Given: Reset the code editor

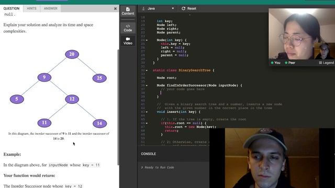Looking at the screenshot, I should (x=189, y=8).
